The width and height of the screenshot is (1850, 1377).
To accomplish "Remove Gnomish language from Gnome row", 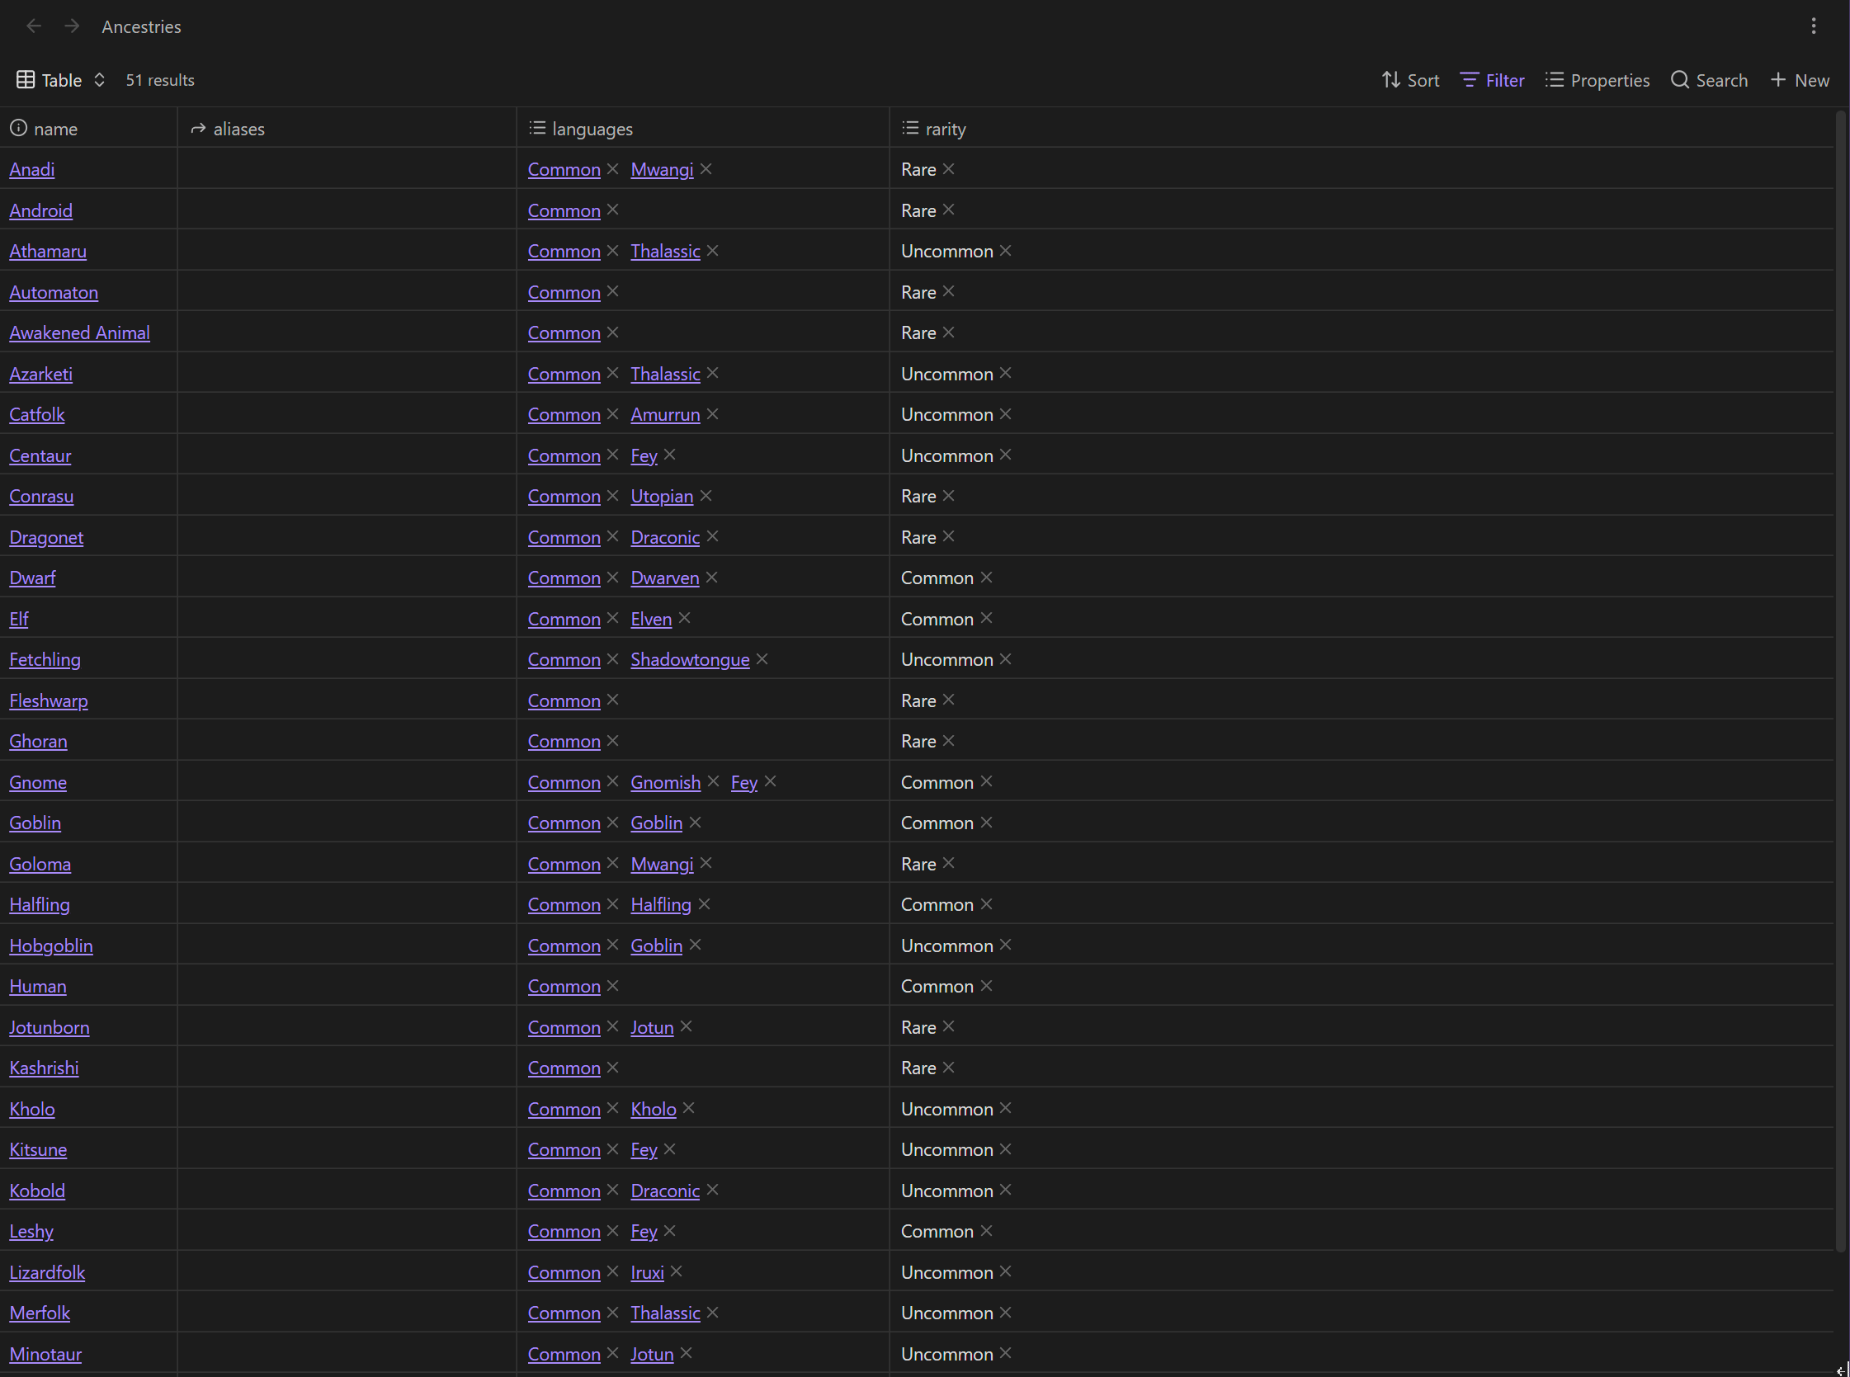I will click(x=713, y=782).
